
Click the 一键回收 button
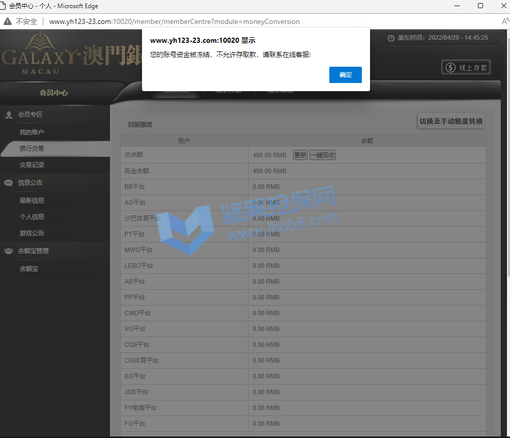pyautogui.click(x=323, y=155)
